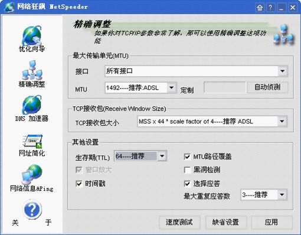Click the 自动侦测 button
The image size is (301, 235).
(267, 87)
